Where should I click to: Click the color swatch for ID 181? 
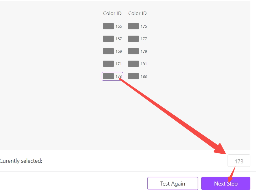click(133, 64)
